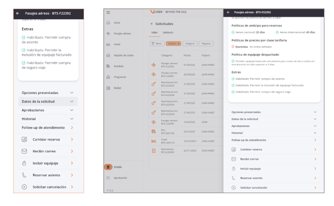Open the Wallet section in the sidebar
The width and height of the screenshot is (334, 206).
tap(117, 88)
